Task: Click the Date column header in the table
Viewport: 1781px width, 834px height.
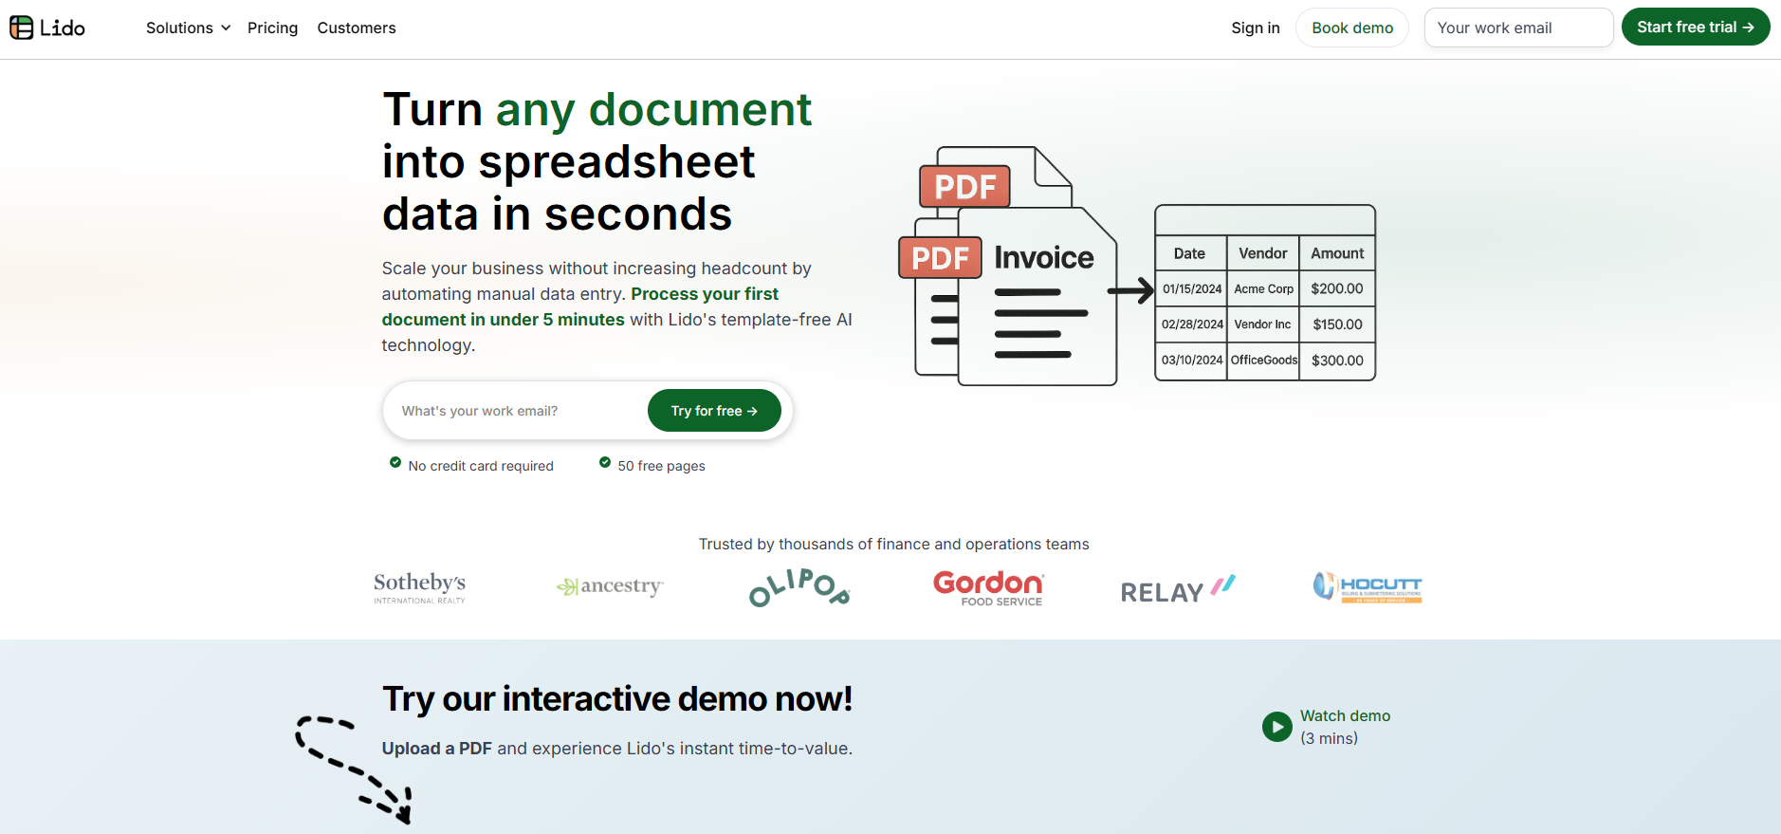Action: 1190,253
